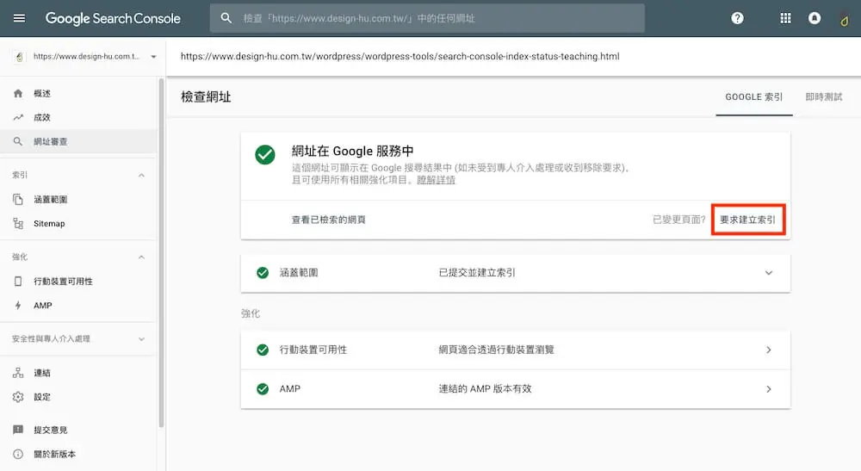Open 涵蓋範圍 in the sidebar
This screenshot has width=861, height=471.
[51, 199]
